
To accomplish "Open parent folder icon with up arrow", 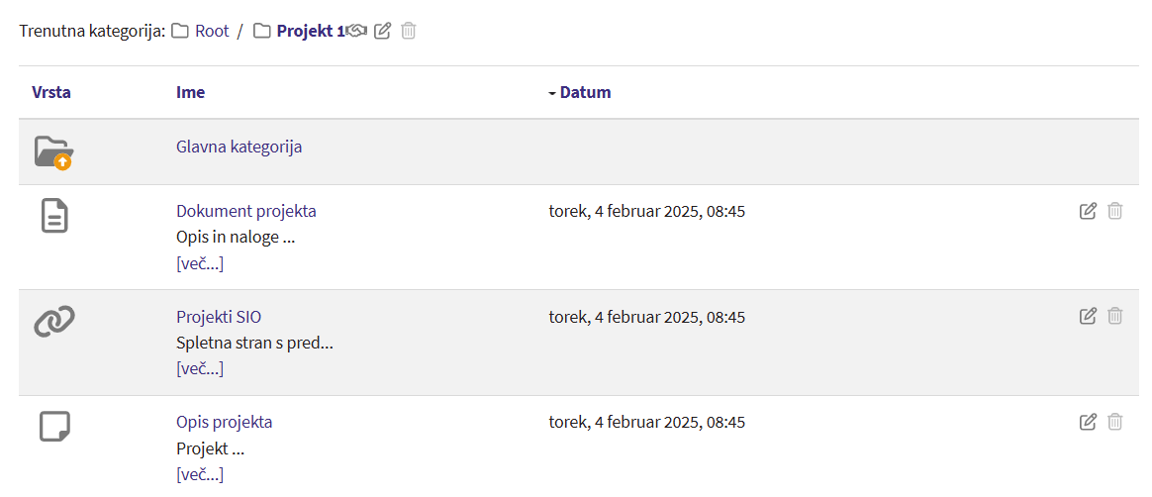I will [x=53, y=152].
